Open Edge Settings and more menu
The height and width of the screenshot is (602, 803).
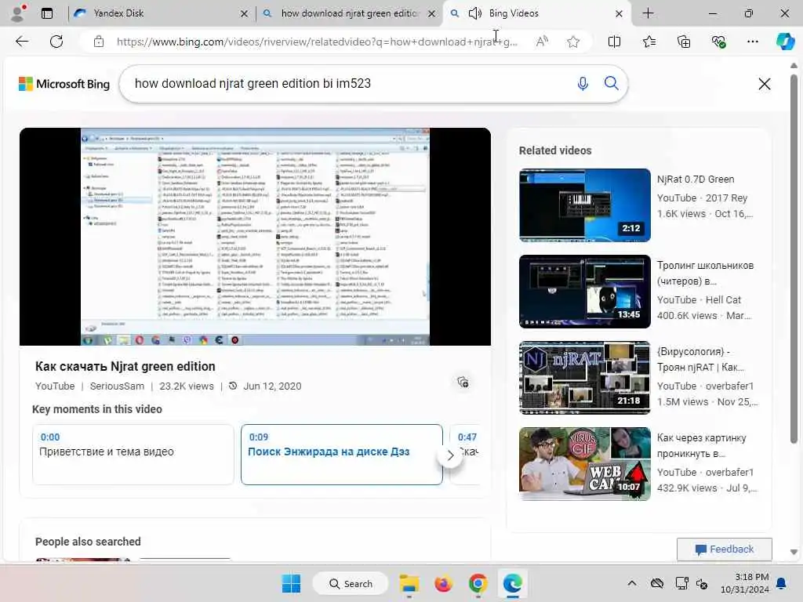pos(752,42)
